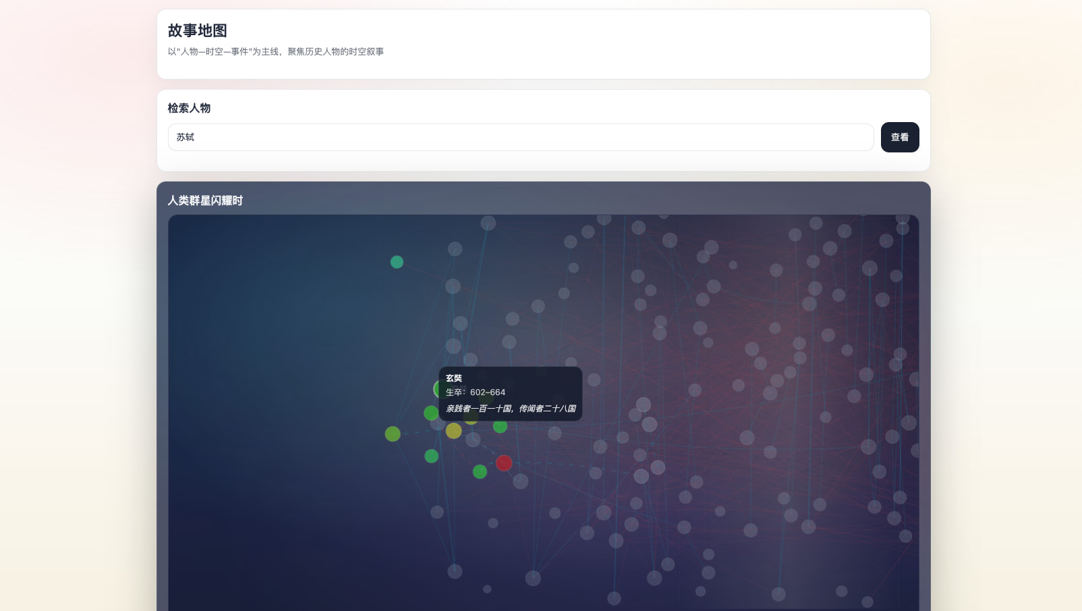
Task: Click the olive node at cluster's far left
Action: tap(393, 434)
